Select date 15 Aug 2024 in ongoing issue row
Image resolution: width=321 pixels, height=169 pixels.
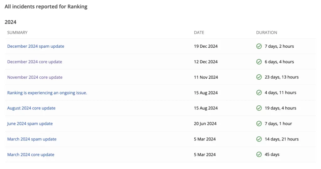point(206,93)
